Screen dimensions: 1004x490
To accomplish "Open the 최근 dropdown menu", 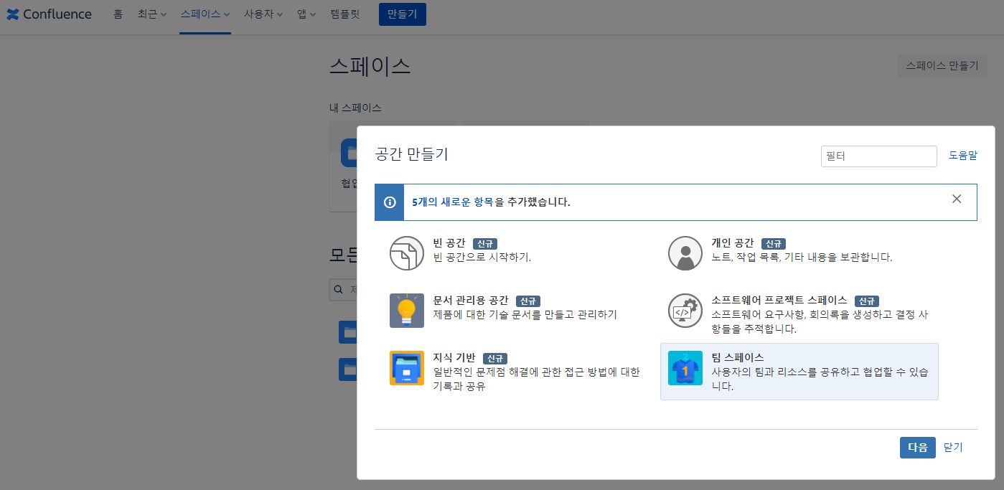I will (152, 14).
